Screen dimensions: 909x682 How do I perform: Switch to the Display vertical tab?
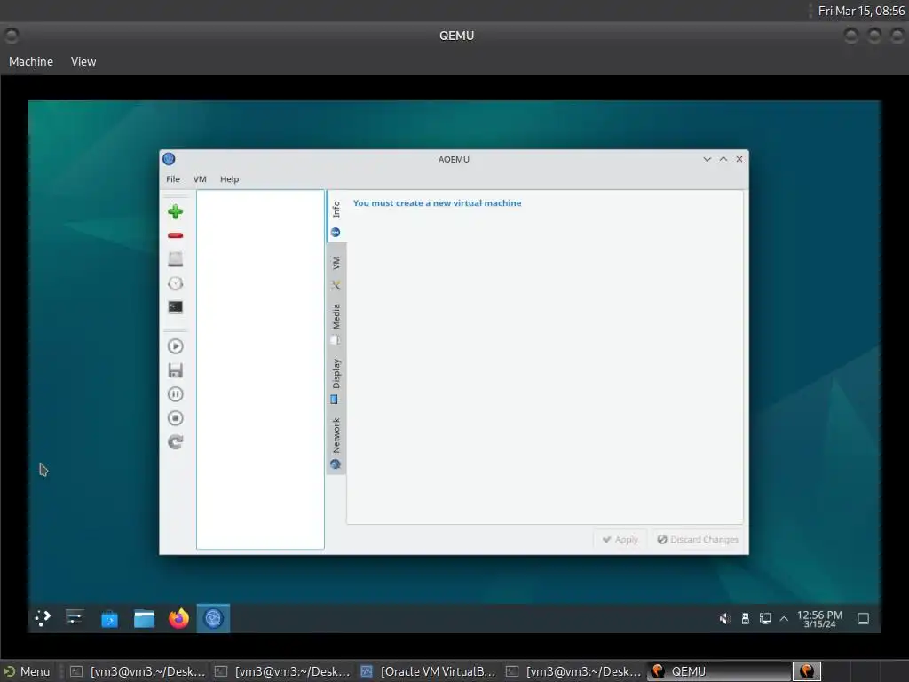tap(336, 380)
